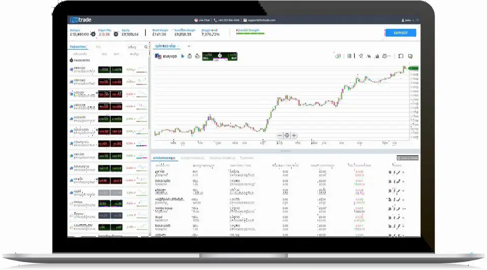Click the equals icon beside Open P&L
Viewport: 487px width, 270px height.
pyautogui.click(x=116, y=34)
